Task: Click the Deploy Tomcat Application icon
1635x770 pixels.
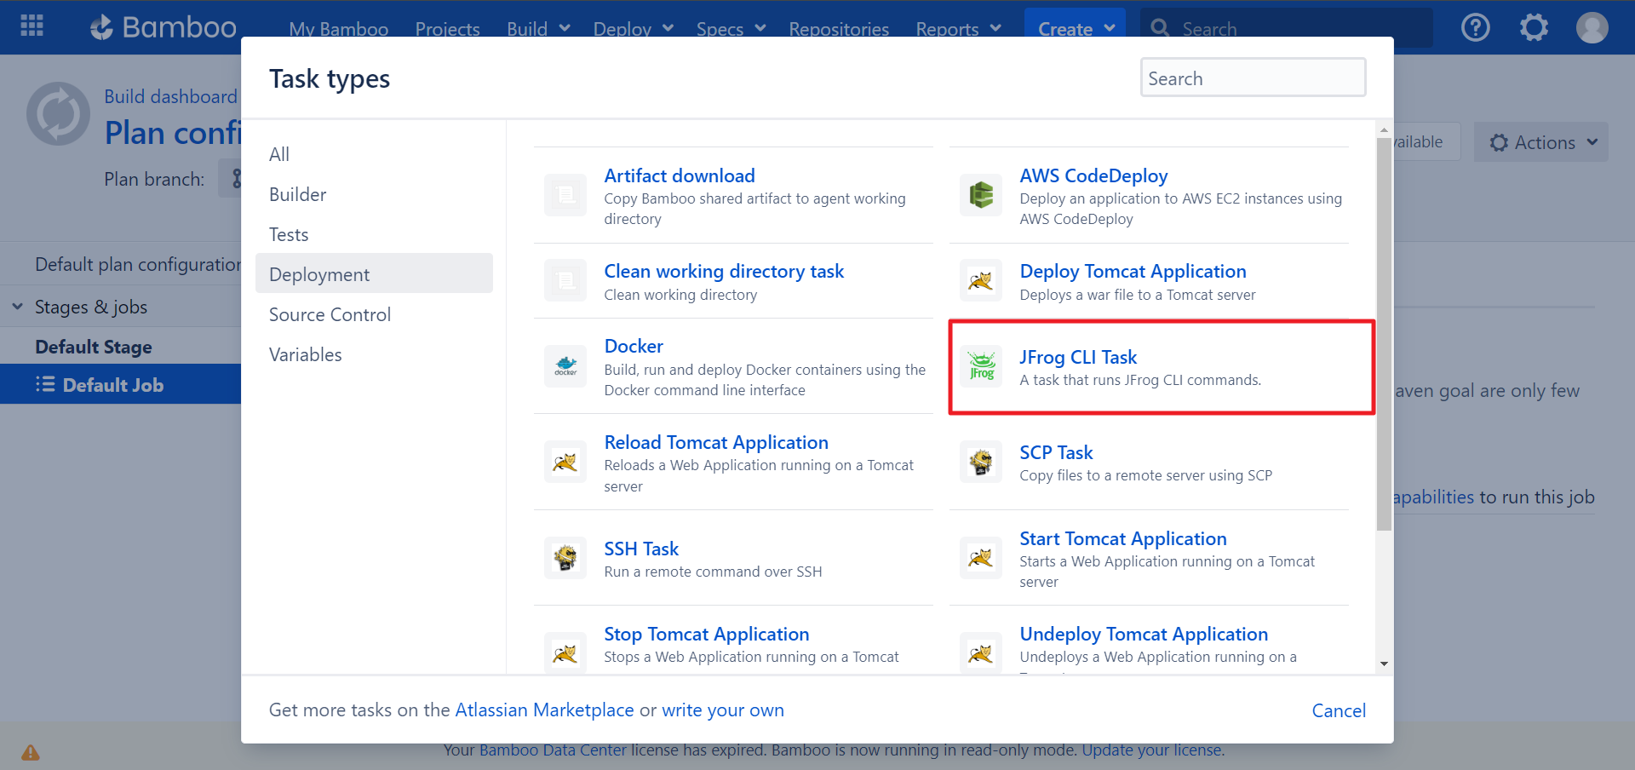Action: [981, 281]
